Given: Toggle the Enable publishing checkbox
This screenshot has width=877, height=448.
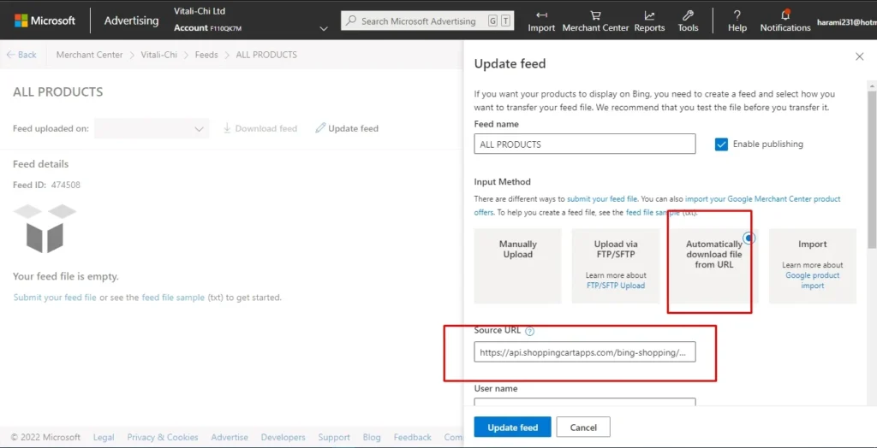Looking at the screenshot, I should pos(721,144).
